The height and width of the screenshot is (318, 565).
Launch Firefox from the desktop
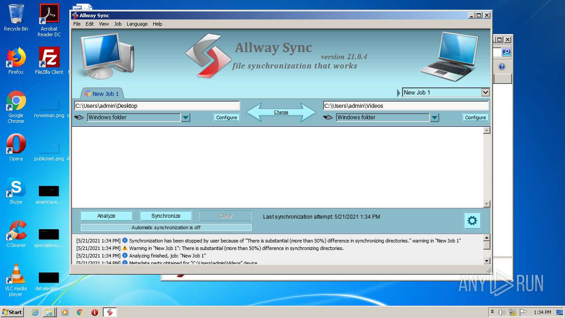[x=16, y=61]
